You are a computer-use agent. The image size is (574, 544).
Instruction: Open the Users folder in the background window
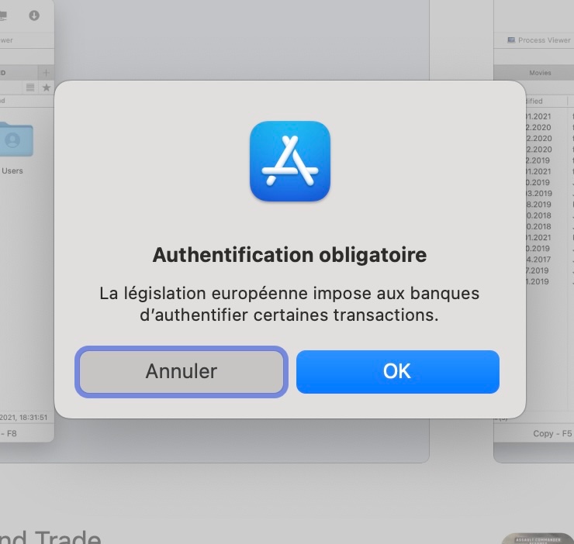15,147
